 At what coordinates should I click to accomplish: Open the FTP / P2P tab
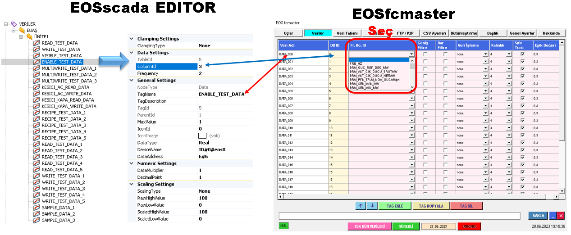[405, 33]
